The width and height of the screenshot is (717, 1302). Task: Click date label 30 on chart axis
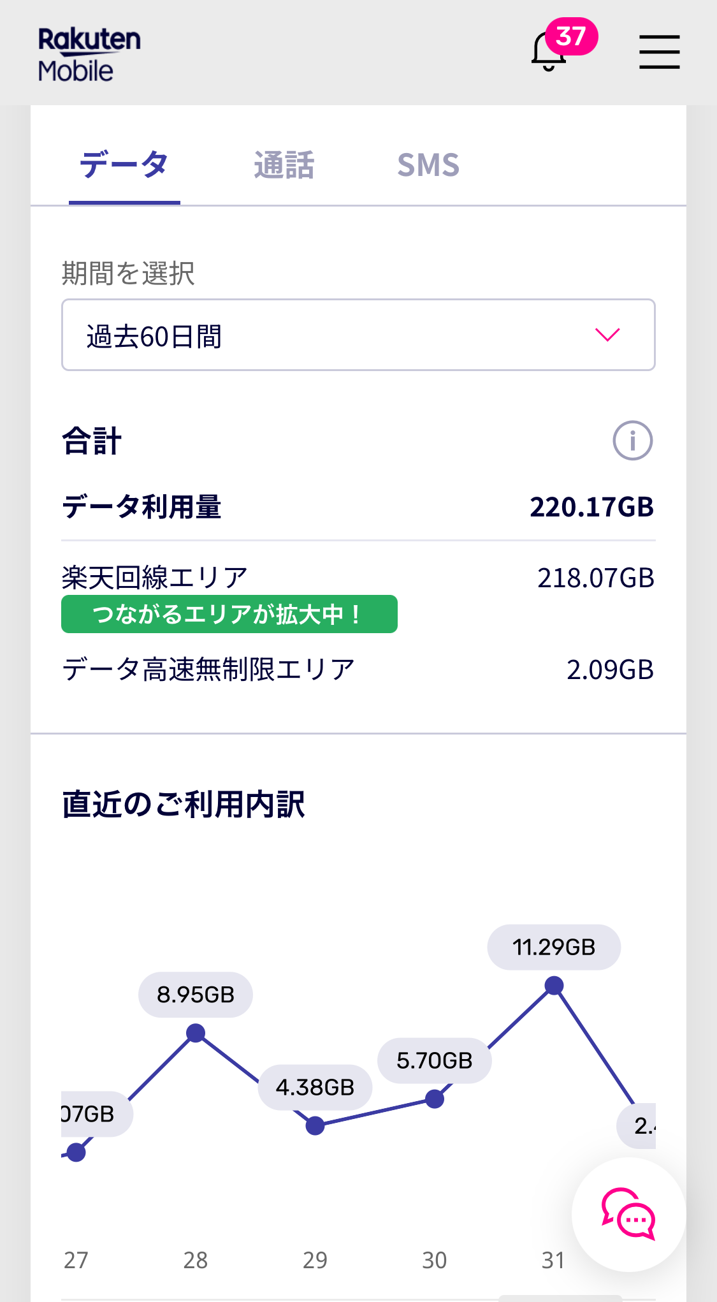pos(435,1261)
